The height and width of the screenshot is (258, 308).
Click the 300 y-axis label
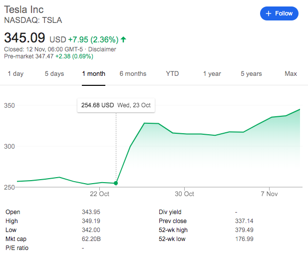9,147
